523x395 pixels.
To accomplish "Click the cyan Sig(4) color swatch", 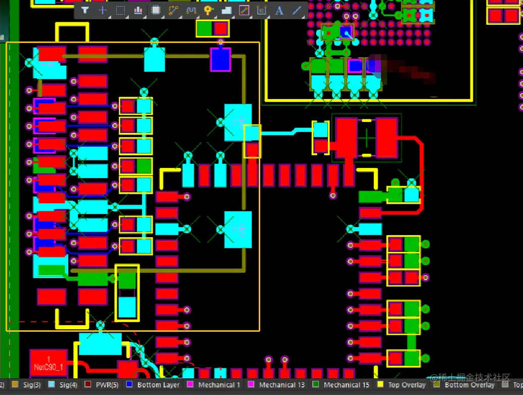I will 52,384.
